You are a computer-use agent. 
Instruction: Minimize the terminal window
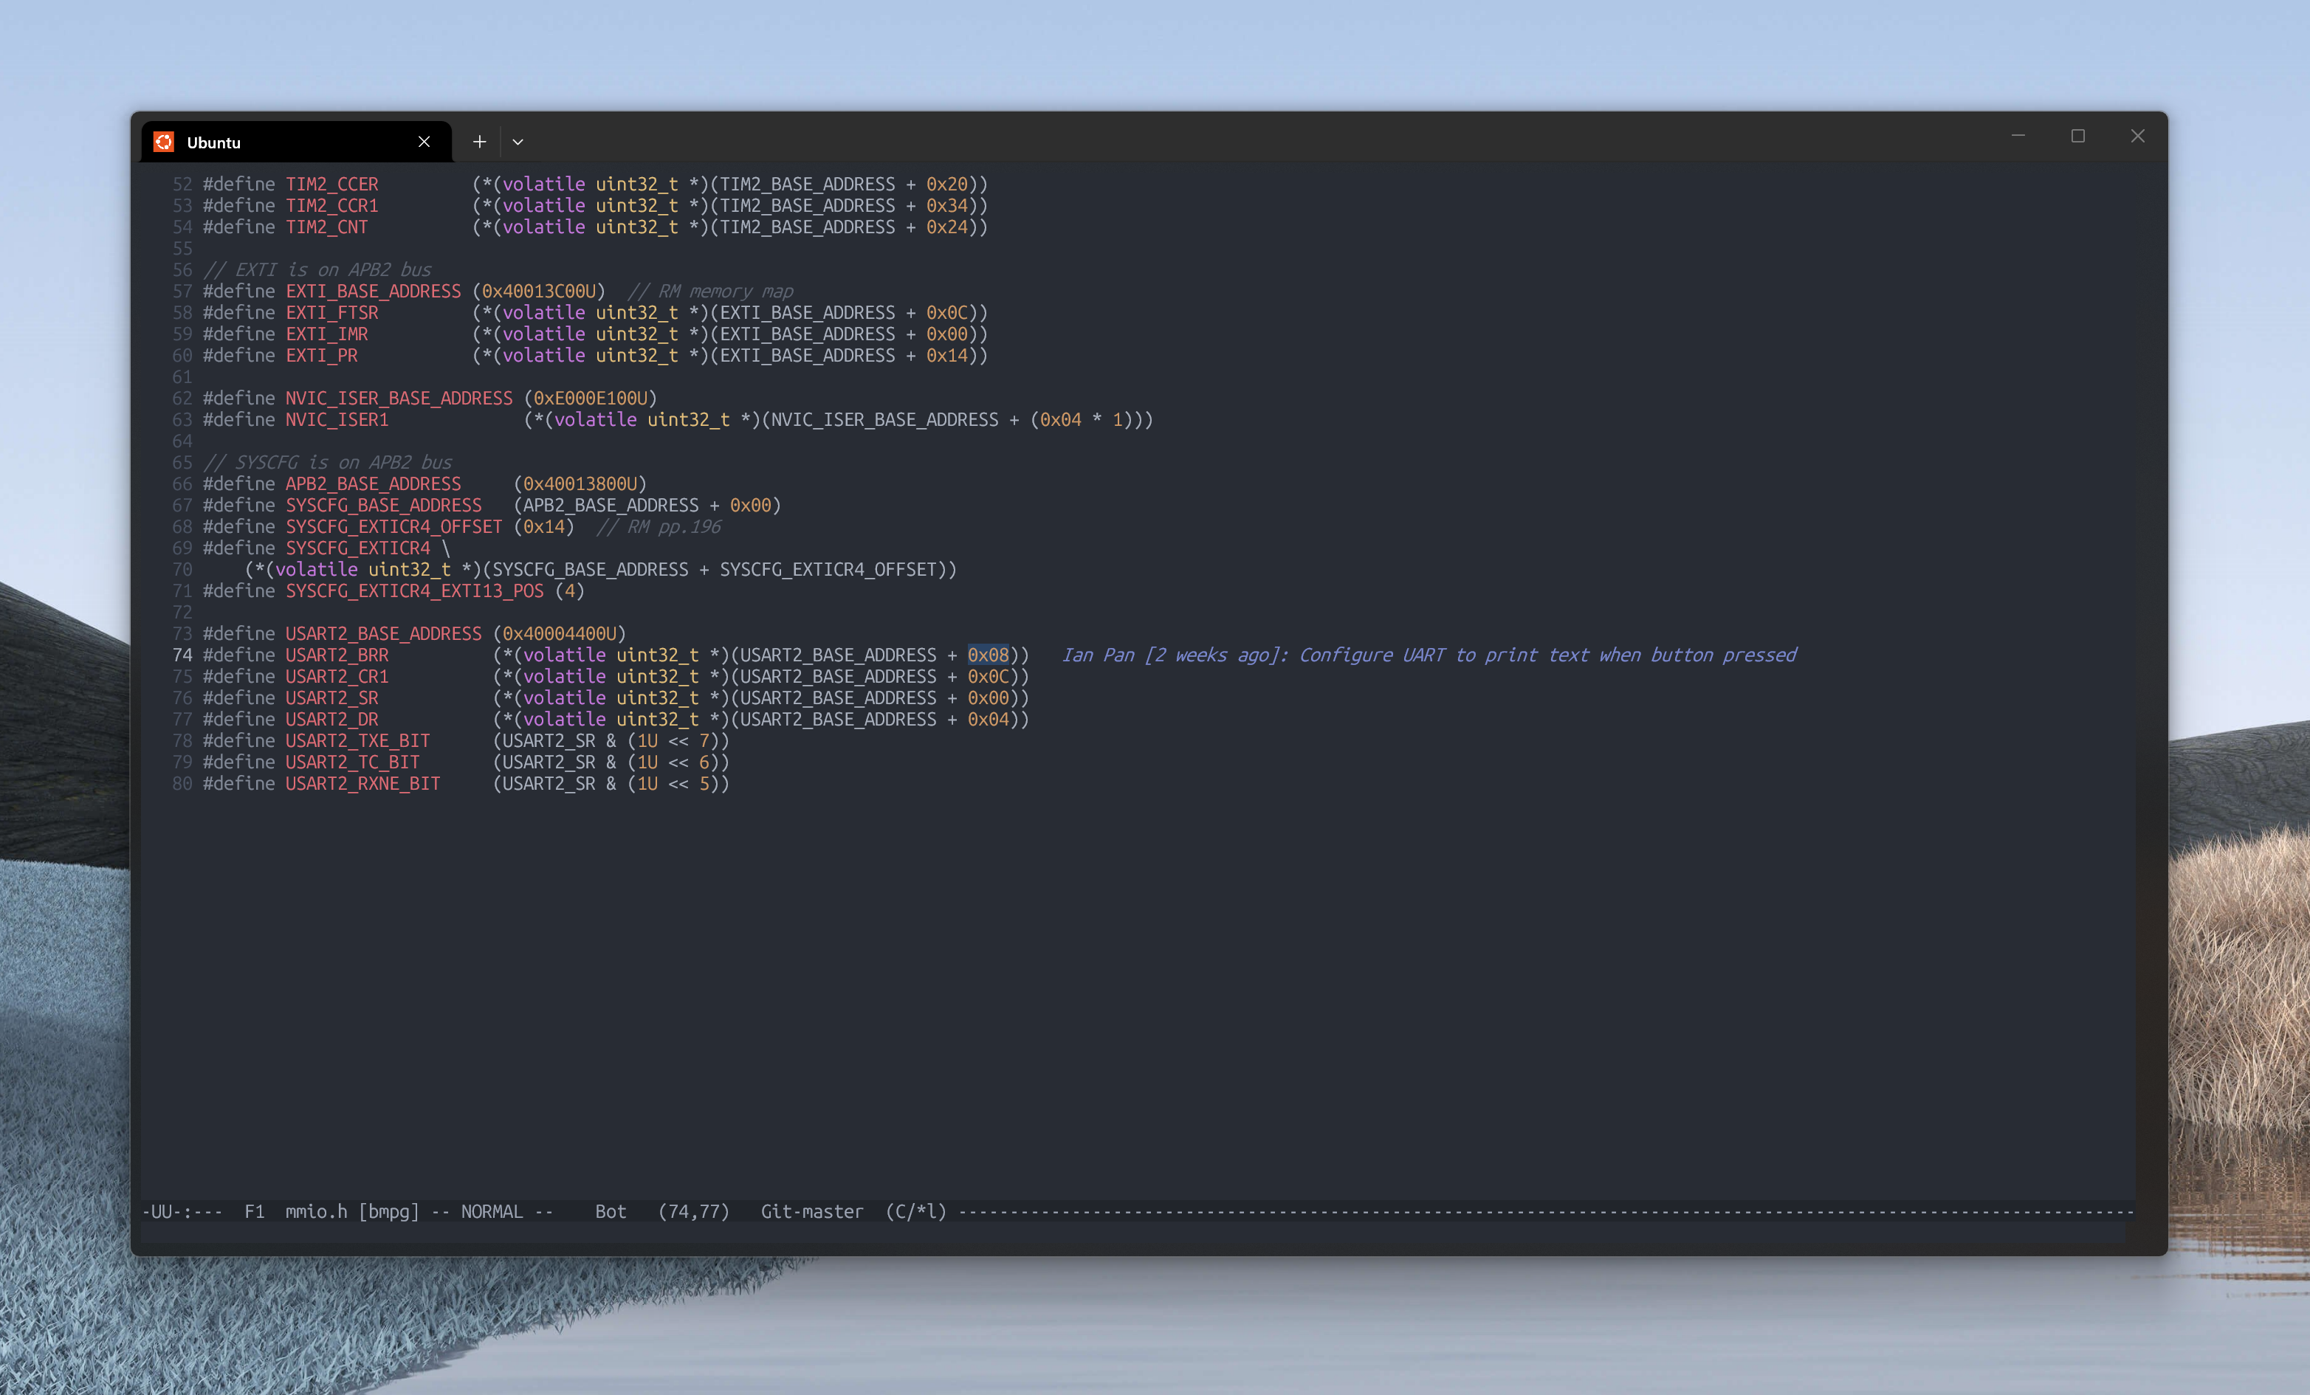click(x=2018, y=136)
